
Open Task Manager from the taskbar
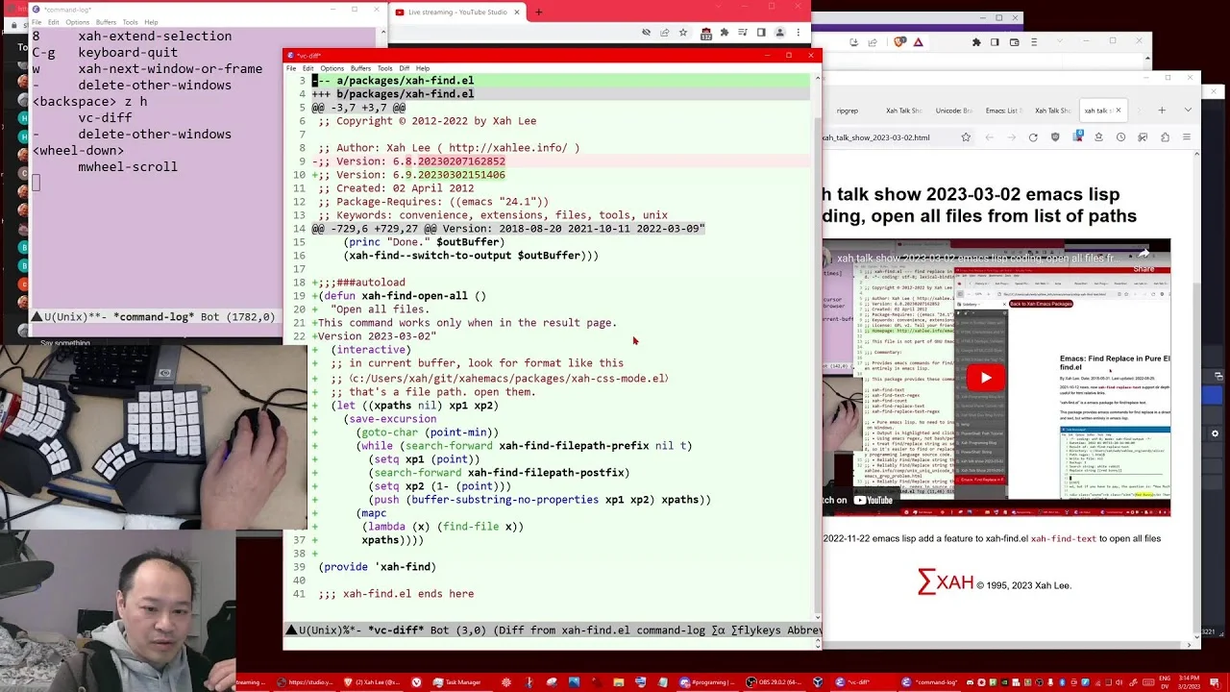point(456,682)
